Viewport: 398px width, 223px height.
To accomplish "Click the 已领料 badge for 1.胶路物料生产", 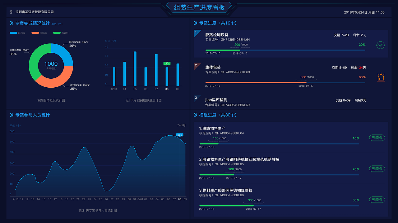I will (377, 138).
